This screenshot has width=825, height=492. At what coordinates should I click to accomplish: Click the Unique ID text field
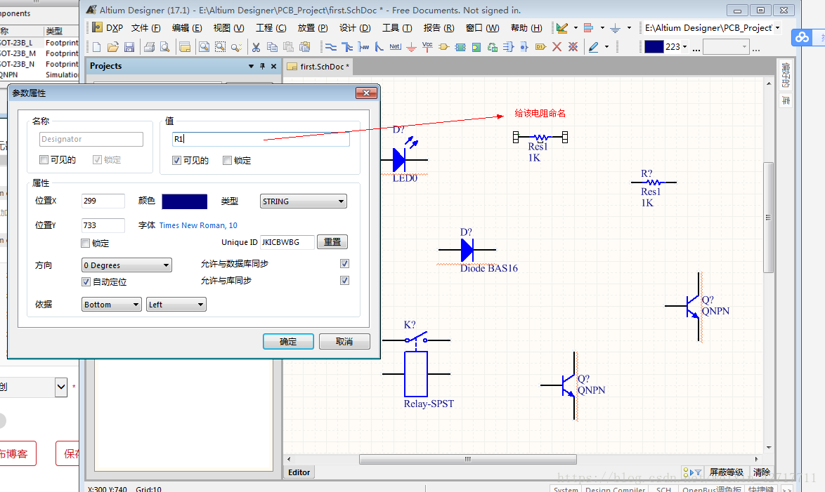pyautogui.click(x=287, y=242)
